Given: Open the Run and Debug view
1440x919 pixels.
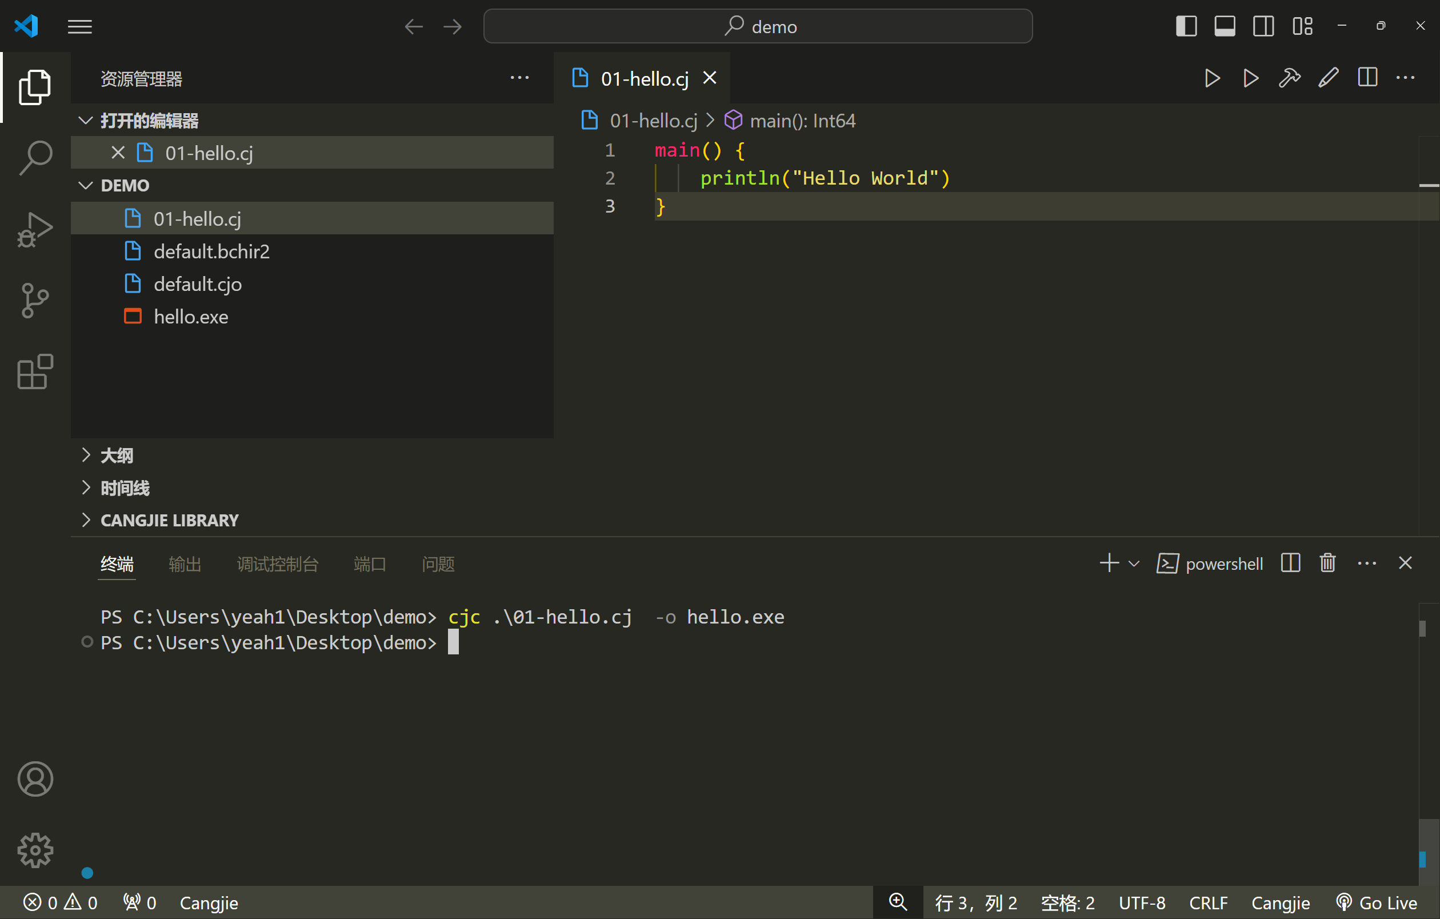Looking at the screenshot, I should click(x=35, y=229).
